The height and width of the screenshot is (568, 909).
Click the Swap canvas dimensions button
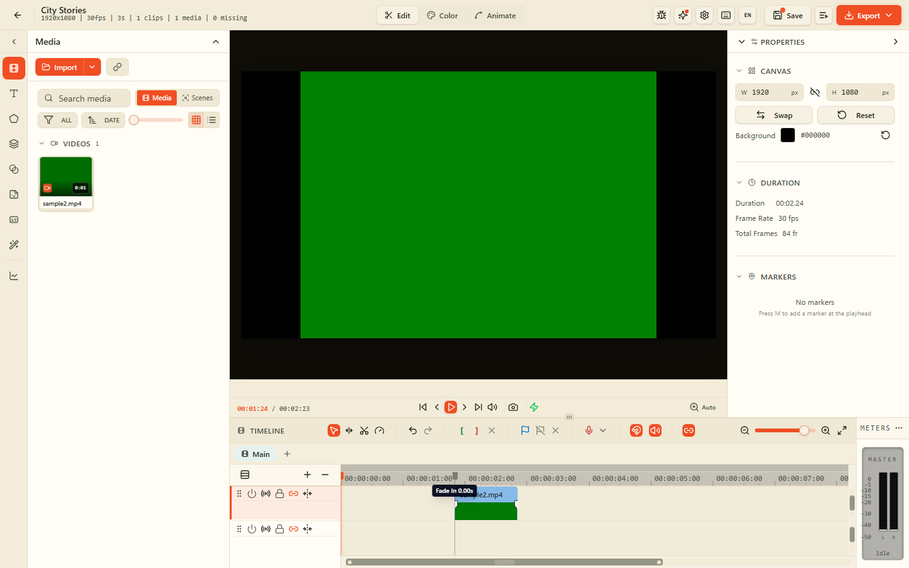pos(774,115)
